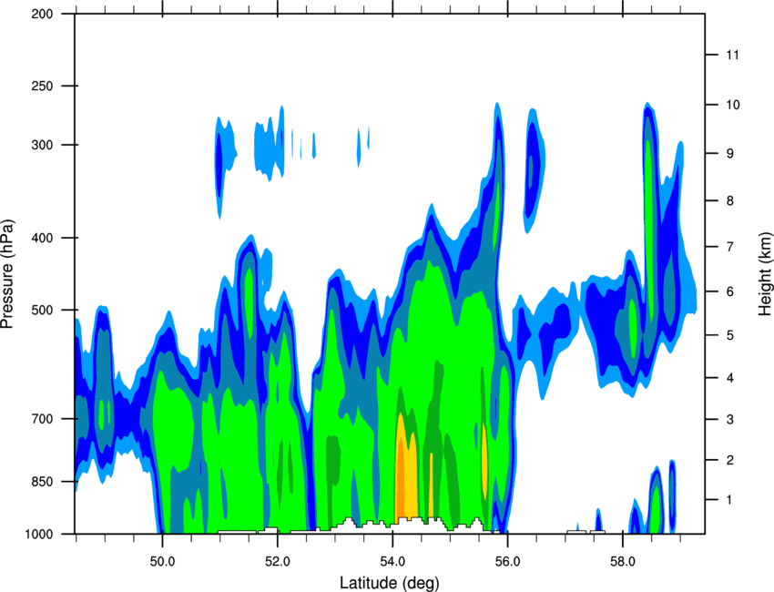Pick the 8 km height label
The image size is (774, 592).
point(729,201)
